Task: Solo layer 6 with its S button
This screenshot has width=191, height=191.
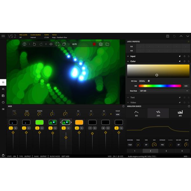Action: click(x=81, y=128)
